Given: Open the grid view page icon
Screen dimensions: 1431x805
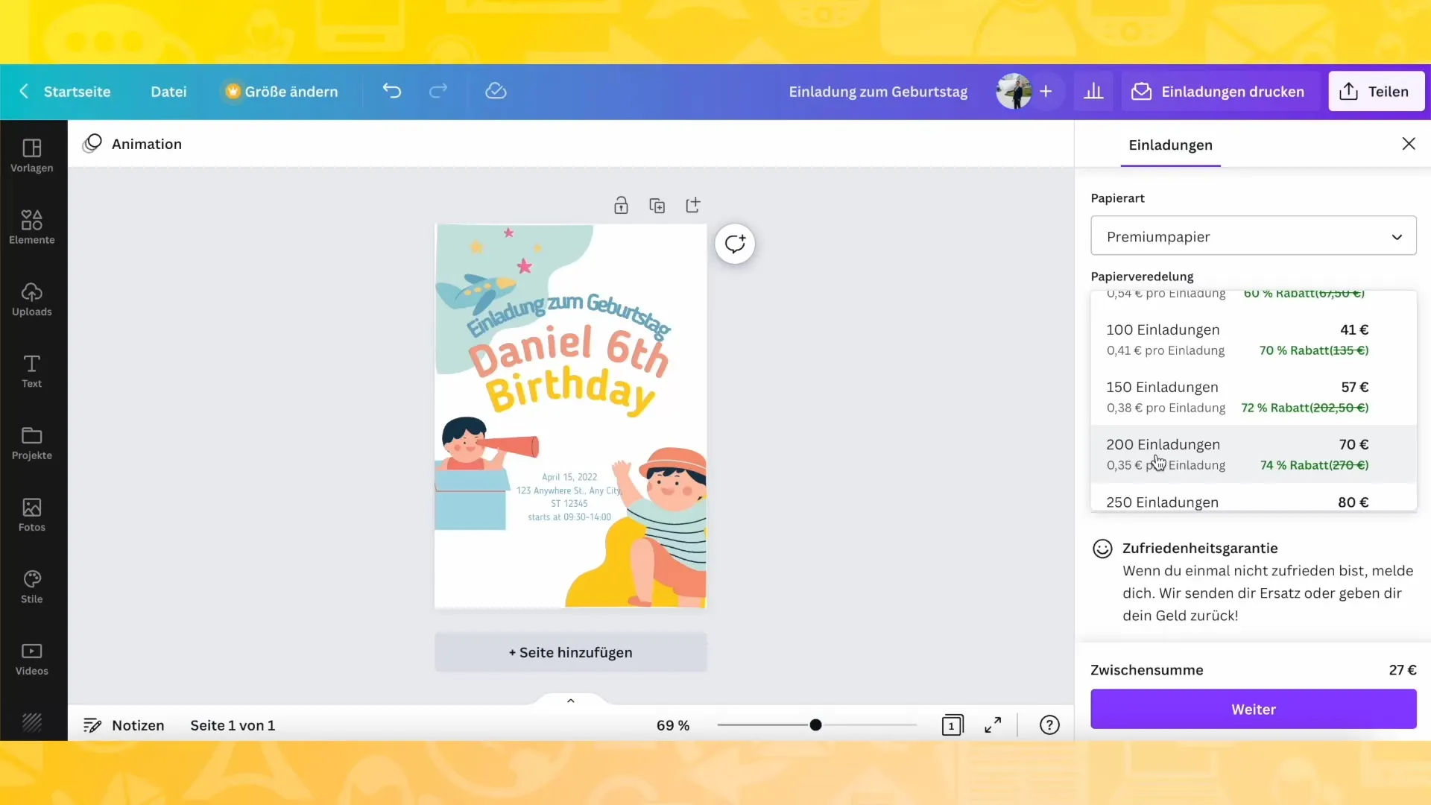Looking at the screenshot, I should pyautogui.click(x=952, y=725).
